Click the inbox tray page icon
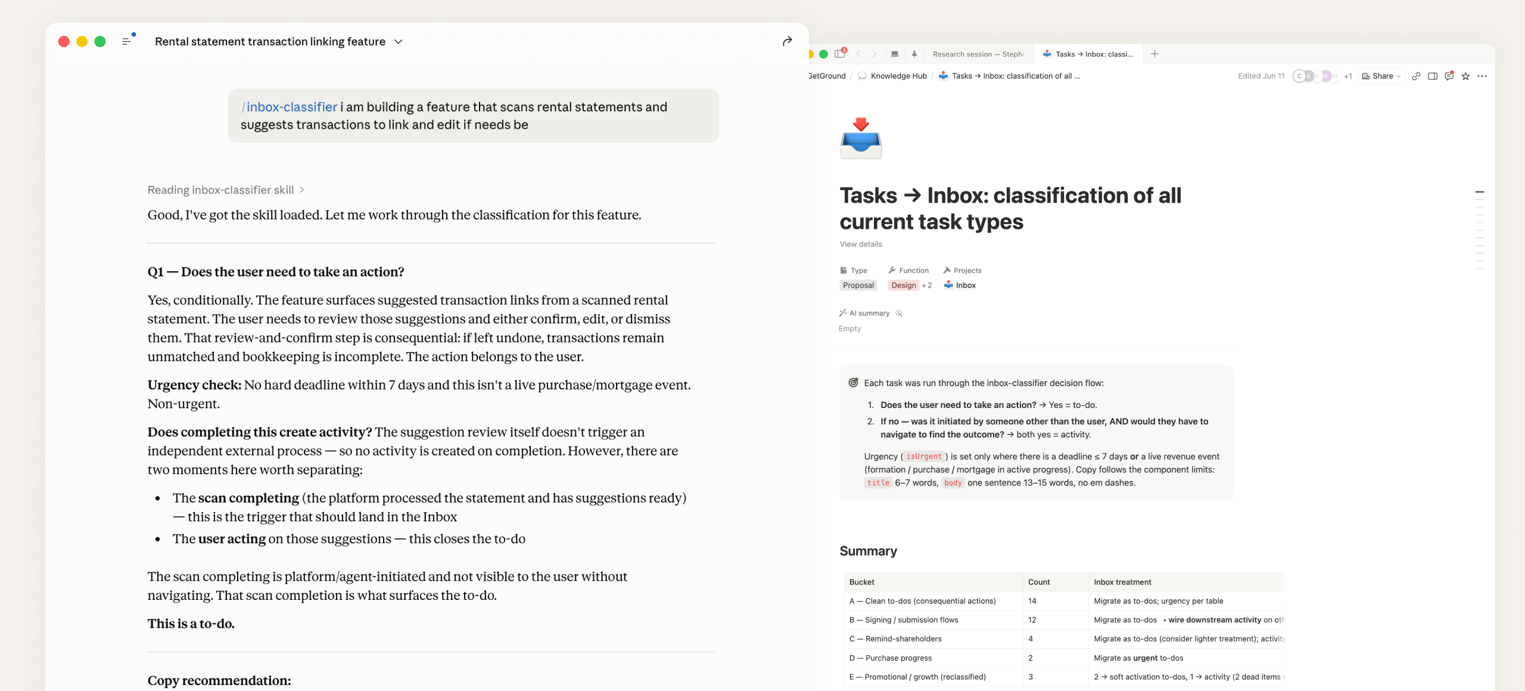1525x691 pixels. 861,138
